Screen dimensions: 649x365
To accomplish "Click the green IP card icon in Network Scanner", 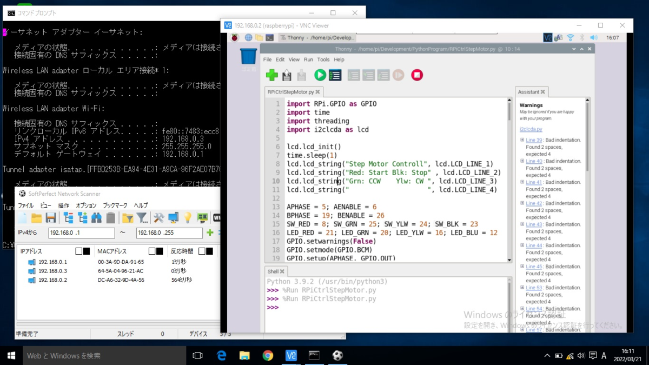I will coord(202,218).
